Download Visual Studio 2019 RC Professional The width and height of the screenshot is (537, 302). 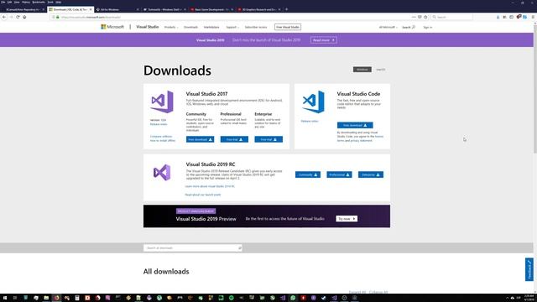click(x=339, y=174)
